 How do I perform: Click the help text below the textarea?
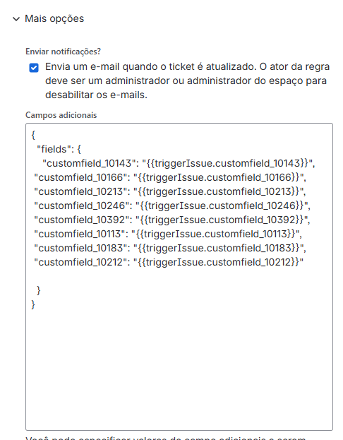pos(165,438)
